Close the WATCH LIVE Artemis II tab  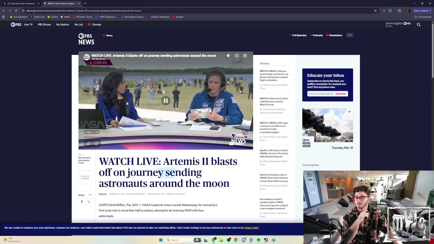[79, 3]
